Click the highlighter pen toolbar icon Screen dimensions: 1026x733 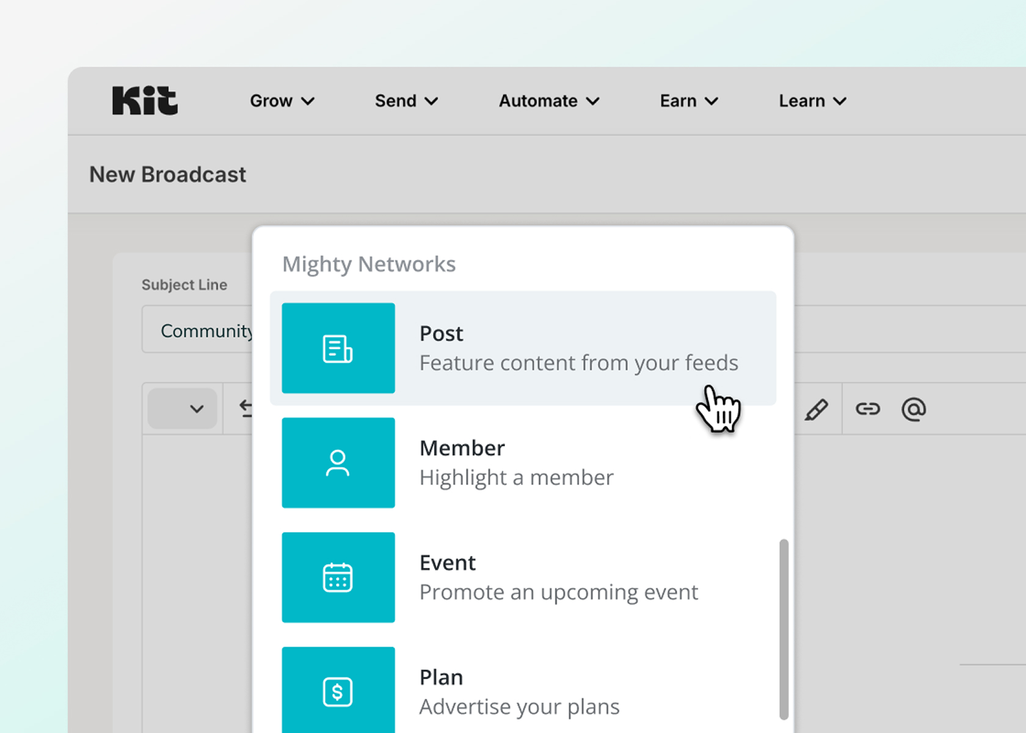tap(816, 409)
